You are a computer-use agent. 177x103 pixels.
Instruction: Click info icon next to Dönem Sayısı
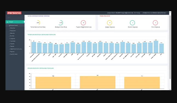tap(137, 27)
